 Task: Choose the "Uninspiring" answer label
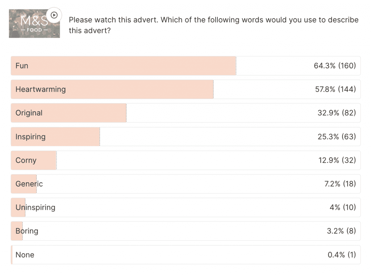click(x=36, y=208)
